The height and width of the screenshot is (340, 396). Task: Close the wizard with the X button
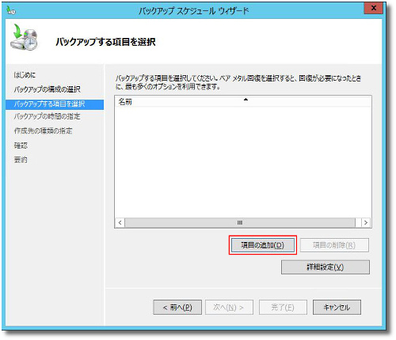373,9
